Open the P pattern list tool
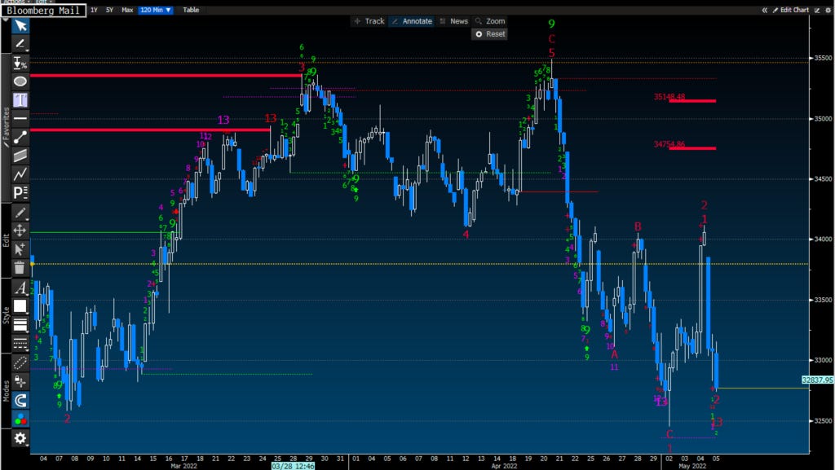 [x=20, y=192]
